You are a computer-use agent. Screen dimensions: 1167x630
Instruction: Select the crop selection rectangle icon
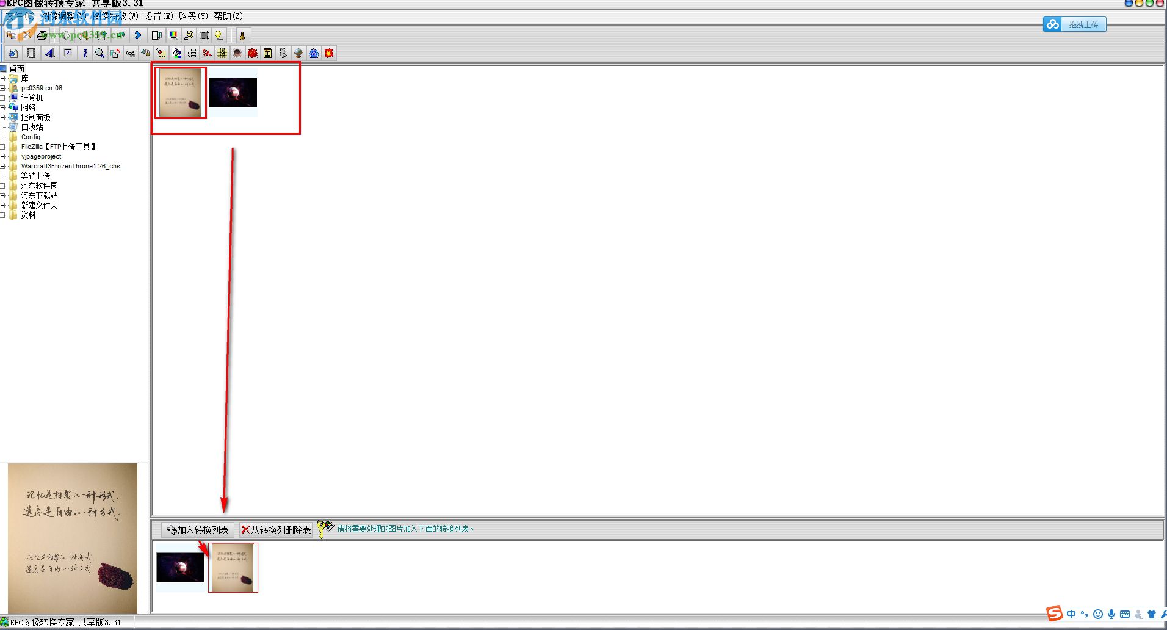(204, 35)
